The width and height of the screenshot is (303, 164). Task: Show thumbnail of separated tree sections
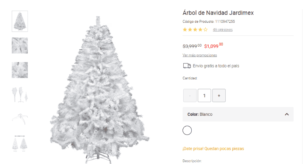coord(20,95)
